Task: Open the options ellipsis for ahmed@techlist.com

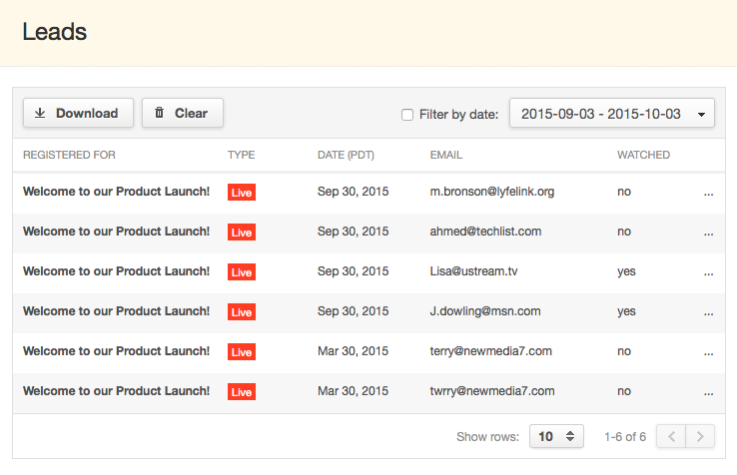Action: pyautogui.click(x=708, y=233)
